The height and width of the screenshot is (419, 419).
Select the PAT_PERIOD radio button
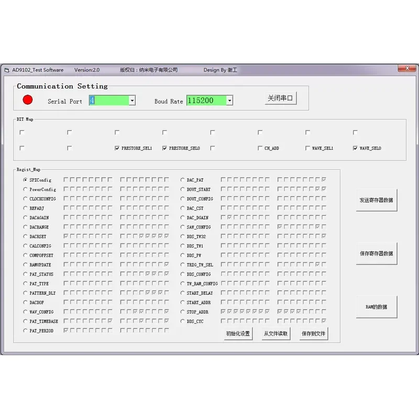point(25,330)
